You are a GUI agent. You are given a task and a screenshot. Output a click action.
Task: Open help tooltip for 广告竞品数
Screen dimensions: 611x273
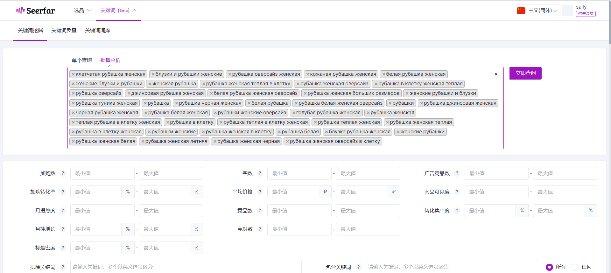point(457,173)
